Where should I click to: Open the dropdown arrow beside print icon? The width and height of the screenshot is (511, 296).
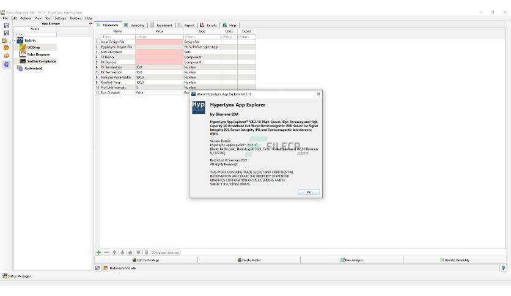pyautogui.click(x=10, y=42)
